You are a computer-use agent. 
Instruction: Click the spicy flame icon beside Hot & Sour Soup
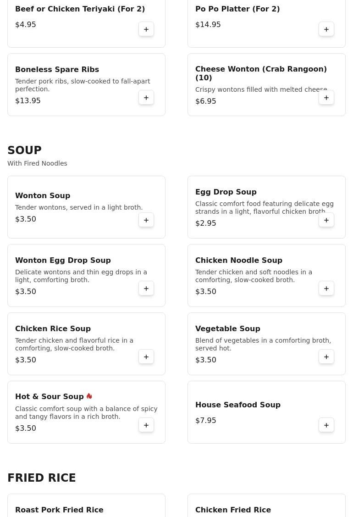(89, 396)
